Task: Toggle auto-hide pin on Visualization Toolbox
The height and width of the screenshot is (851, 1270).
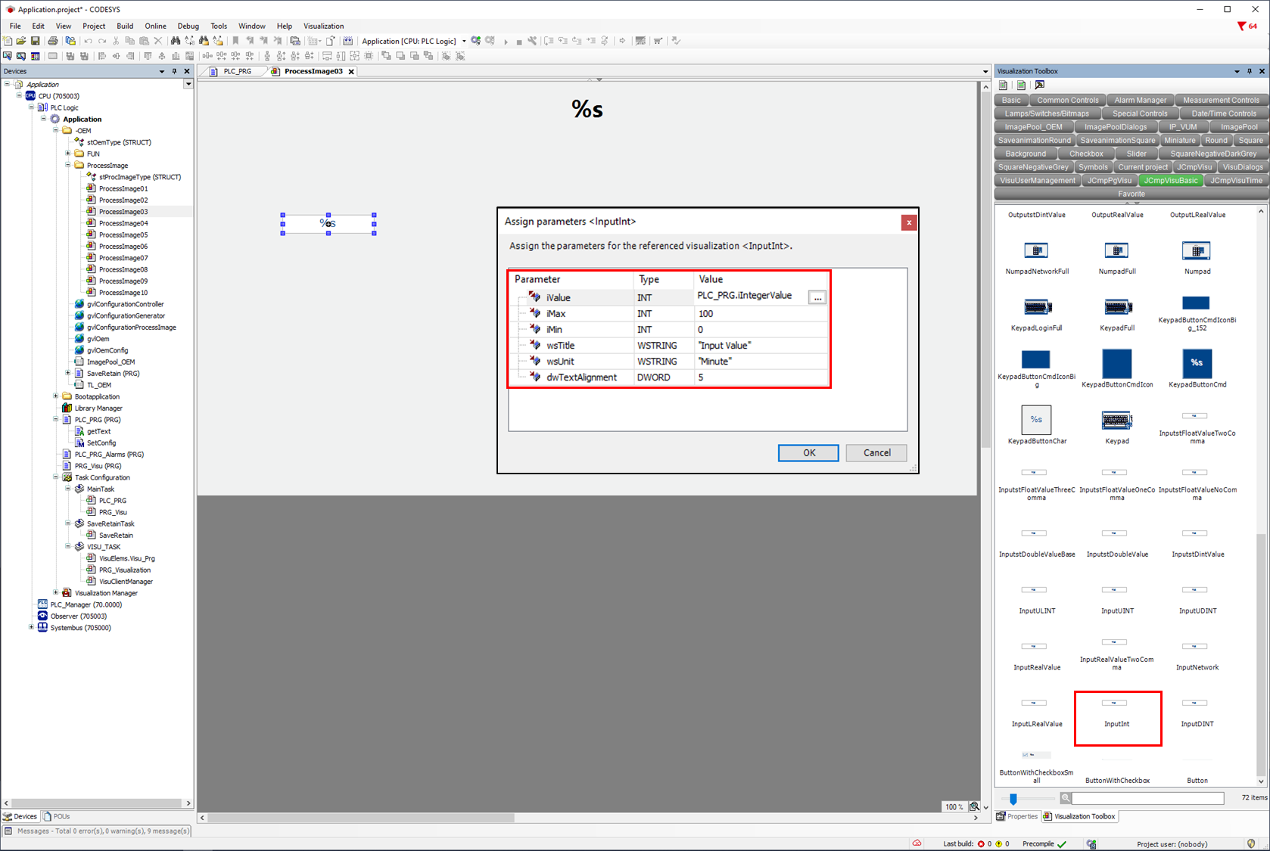Action: pyautogui.click(x=1249, y=71)
